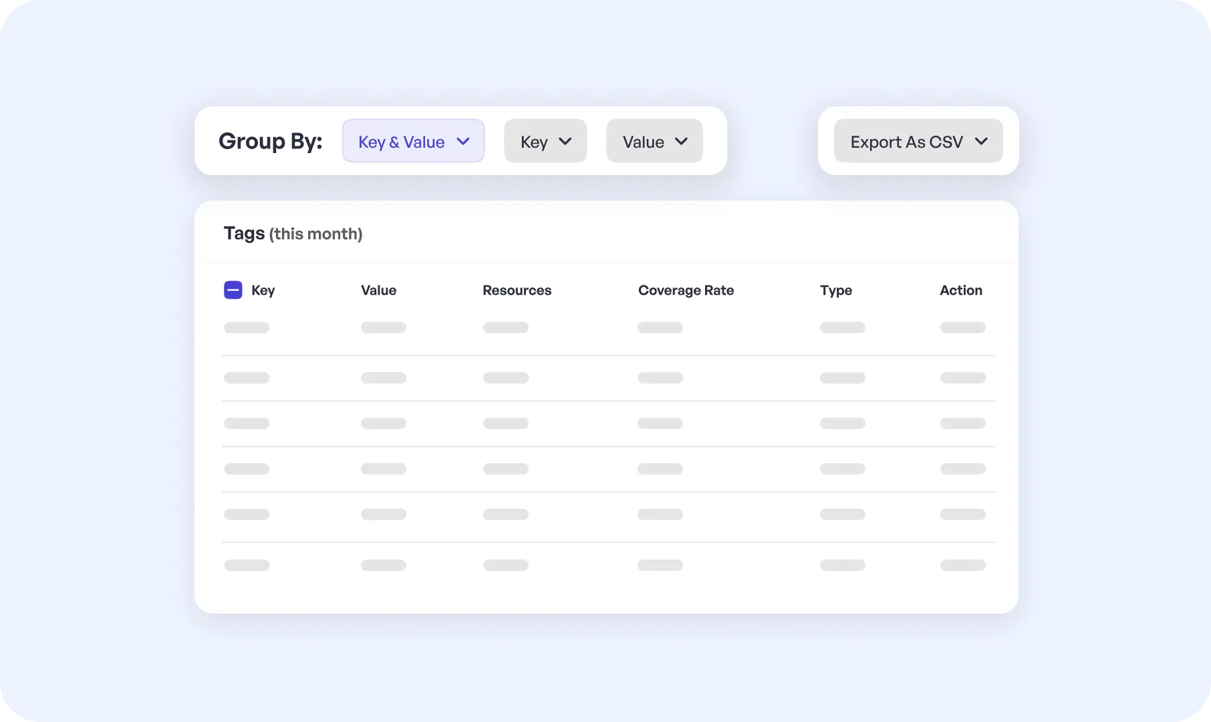Expand the Key grouping dropdown

coord(545,141)
